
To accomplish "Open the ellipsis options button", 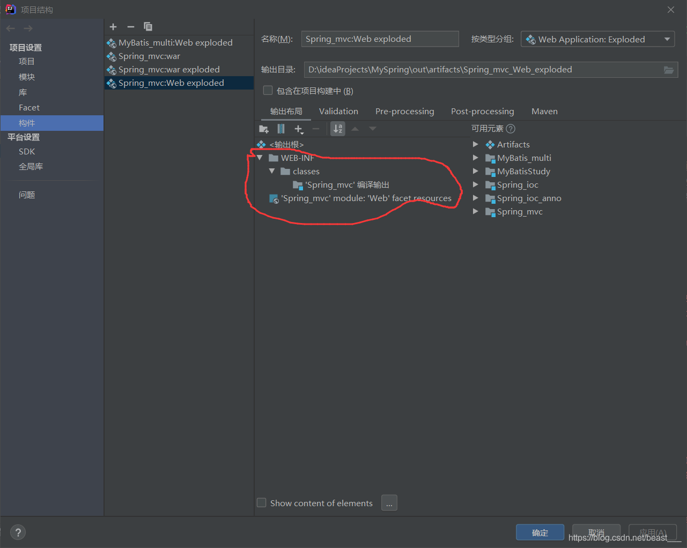I will [389, 503].
